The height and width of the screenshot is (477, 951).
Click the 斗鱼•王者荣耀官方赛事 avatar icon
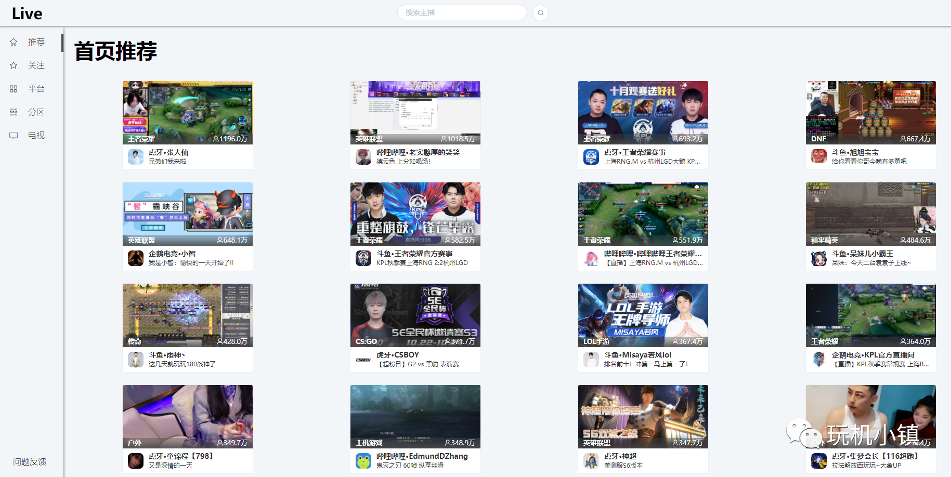click(363, 258)
